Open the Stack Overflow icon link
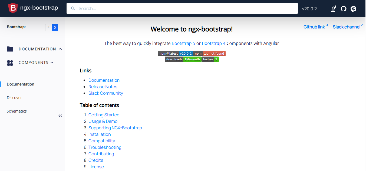 (x=333, y=9)
